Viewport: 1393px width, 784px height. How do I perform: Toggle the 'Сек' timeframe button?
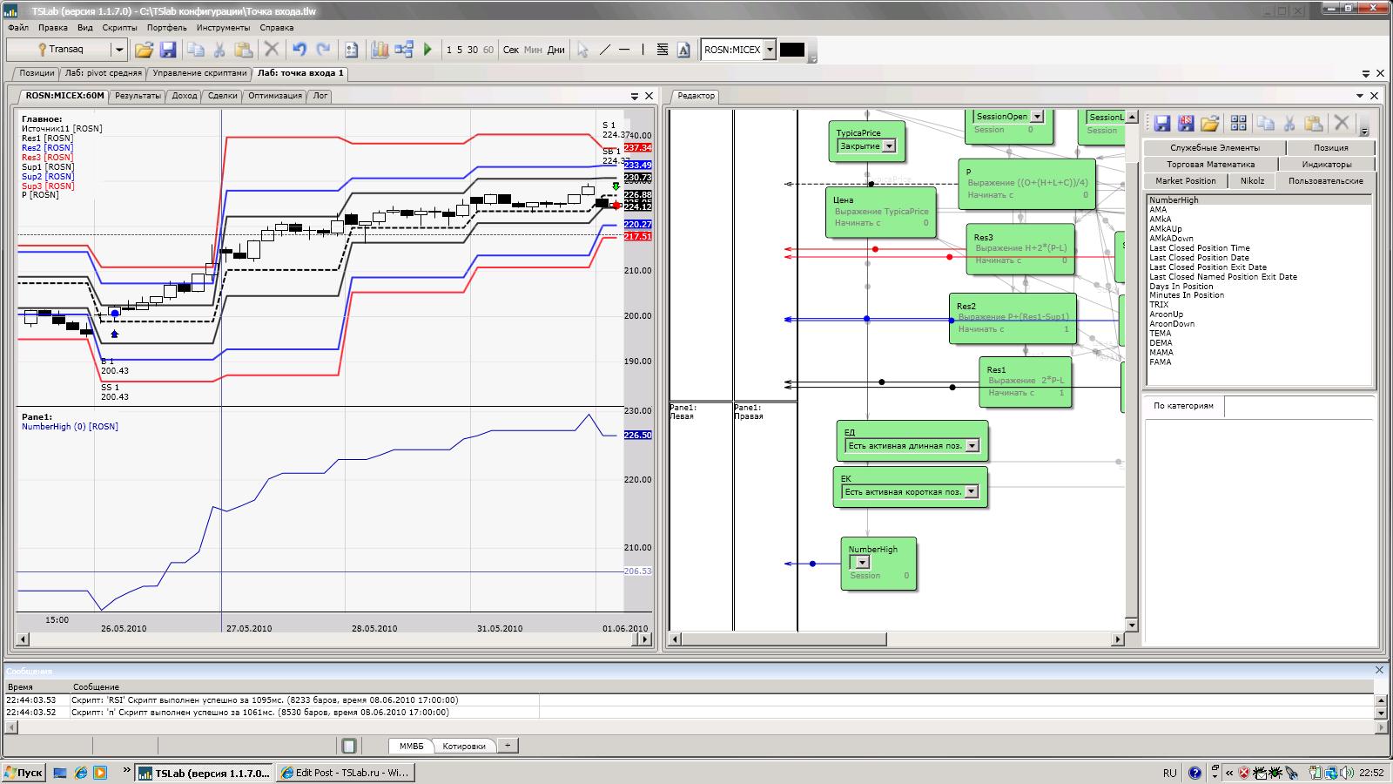click(511, 50)
